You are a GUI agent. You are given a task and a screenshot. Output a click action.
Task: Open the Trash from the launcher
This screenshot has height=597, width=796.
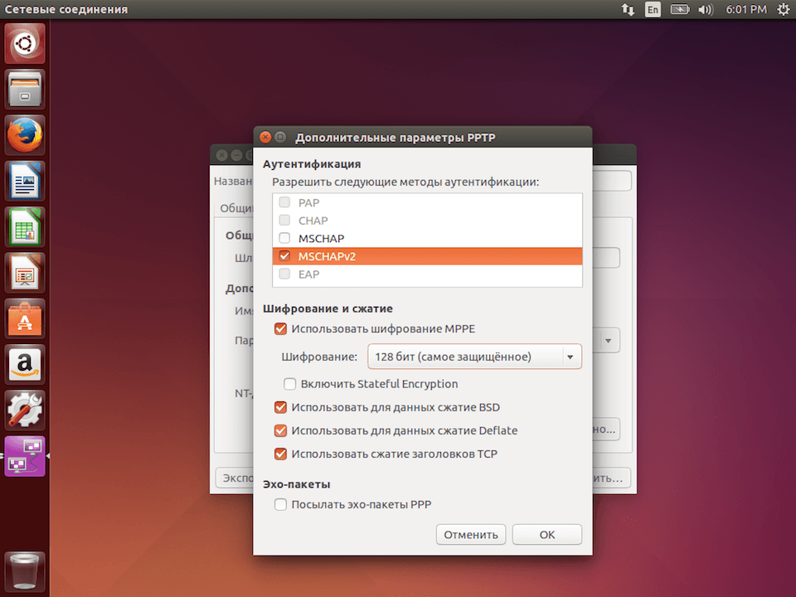[25, 570]
